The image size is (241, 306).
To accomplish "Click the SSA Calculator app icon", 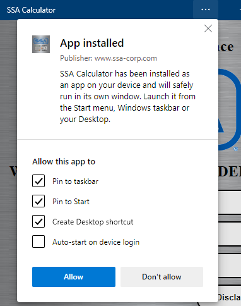I will (x=41, y=44).
